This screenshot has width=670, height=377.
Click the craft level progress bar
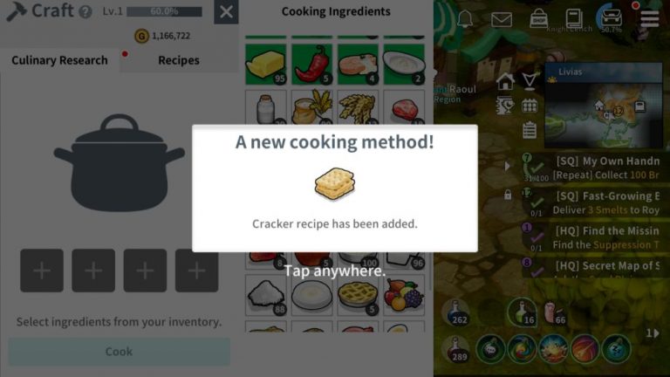click(165, 11)
